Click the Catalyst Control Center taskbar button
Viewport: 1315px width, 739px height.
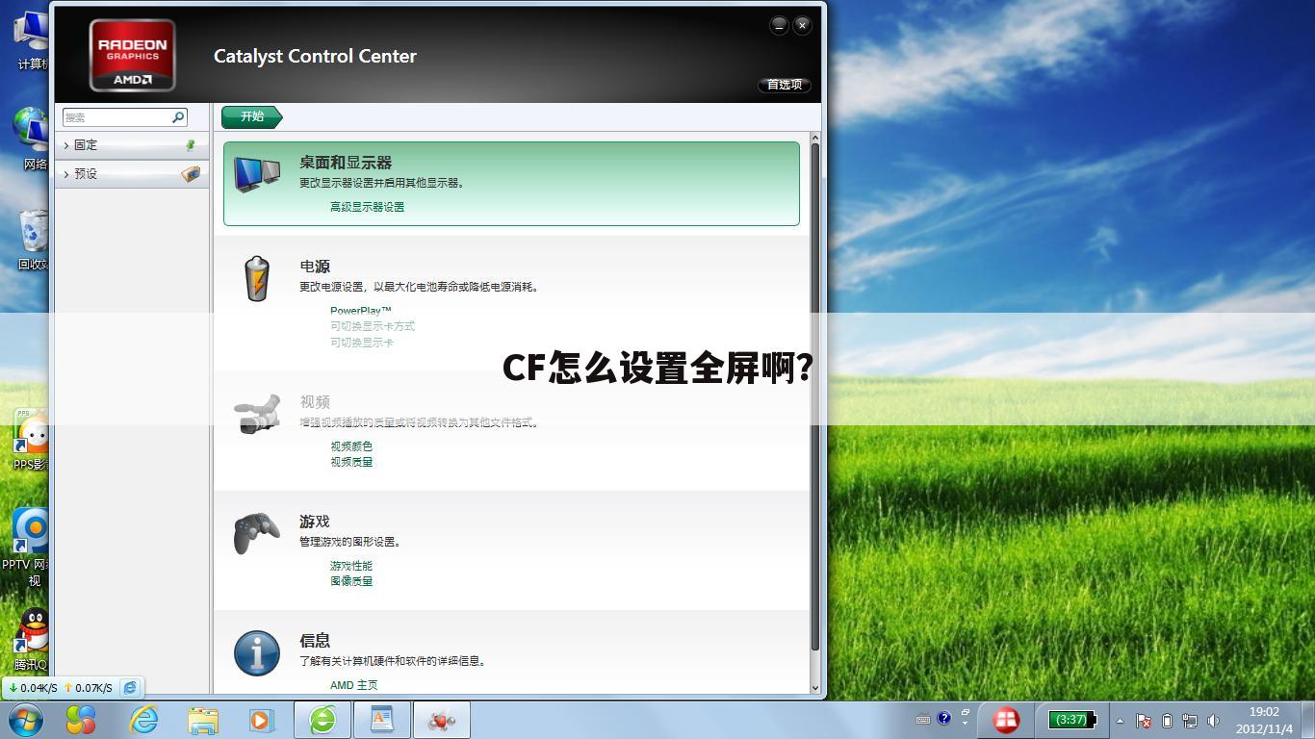pyautogui.click(x=442, y=720)
